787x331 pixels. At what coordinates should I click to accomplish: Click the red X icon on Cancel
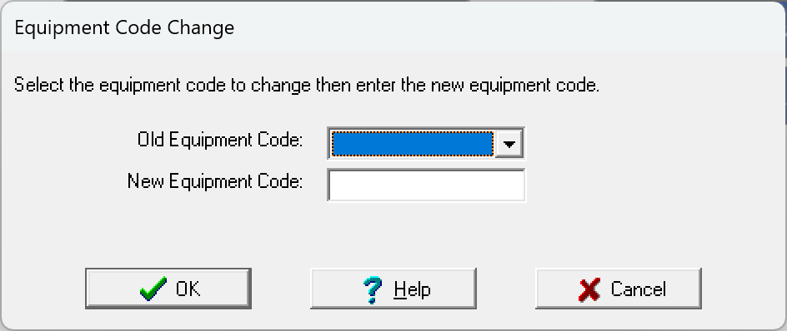tap(589, 290)
